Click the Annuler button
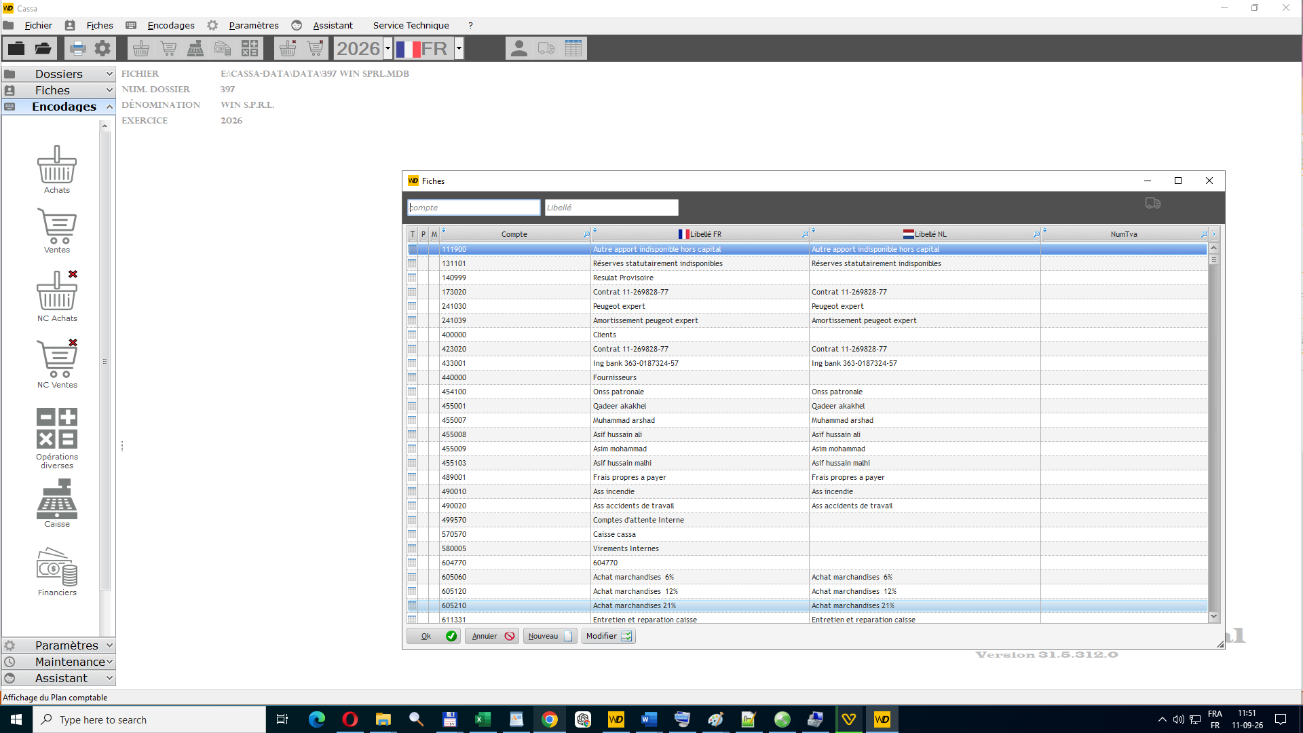1303x733 pixels. [492, 636]
